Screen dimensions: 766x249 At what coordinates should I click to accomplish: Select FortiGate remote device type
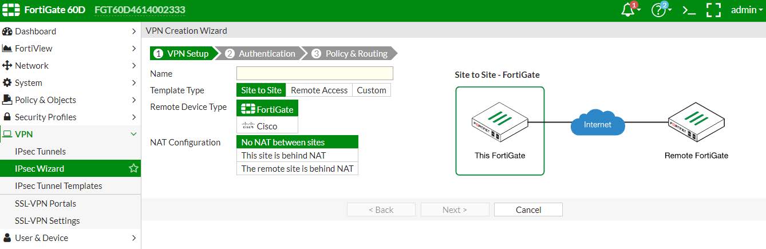click(267, 109)
